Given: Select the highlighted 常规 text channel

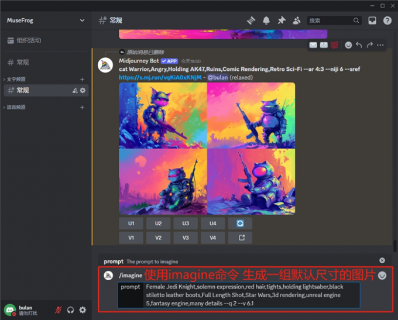Looking at the screenshot, I should [46, 90].
